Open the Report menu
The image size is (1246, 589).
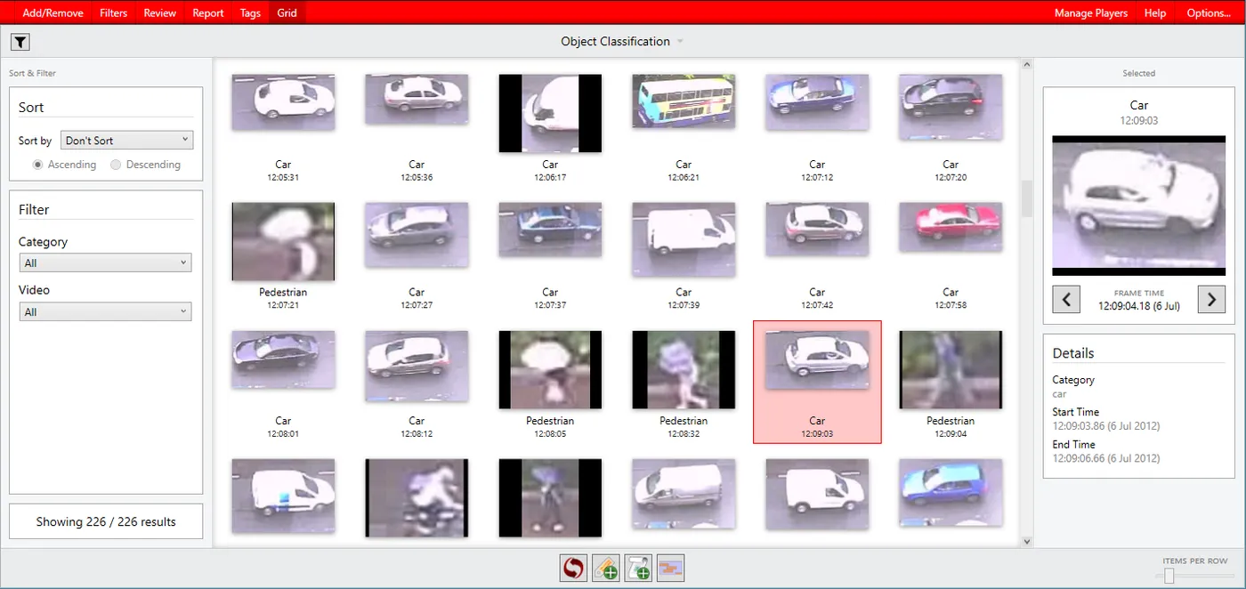[208, 12]
